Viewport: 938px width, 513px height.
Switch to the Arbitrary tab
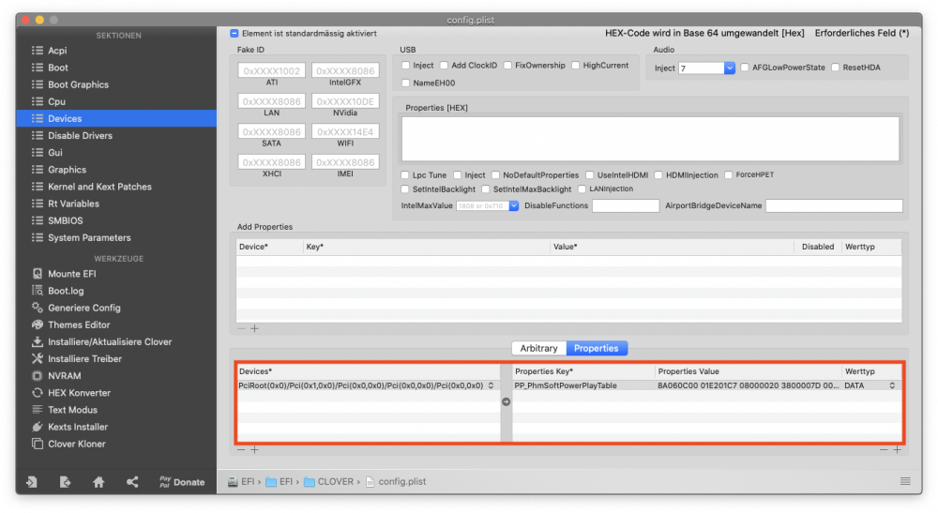pyautogui.click(x=538, y=348)
